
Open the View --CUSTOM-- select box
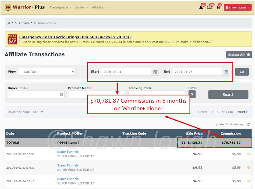(47, 72)
